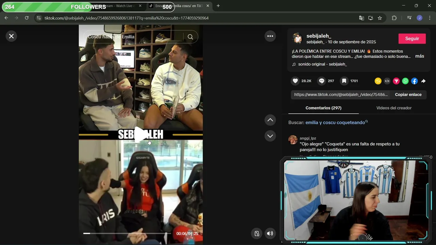Select the Comentarios (297) tab
436x245 pixels.
click(x=323, y=108)
